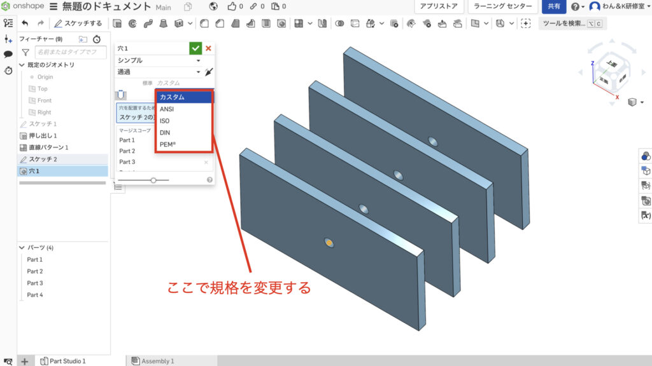Click the opacity slider in hole dialog
Screen dimensions: 652x366
(153, 180)
